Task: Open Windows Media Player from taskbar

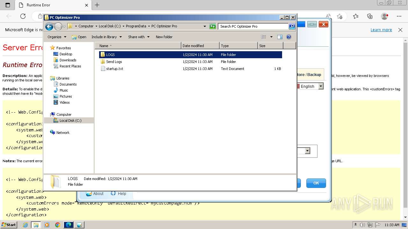Action: 47,225
